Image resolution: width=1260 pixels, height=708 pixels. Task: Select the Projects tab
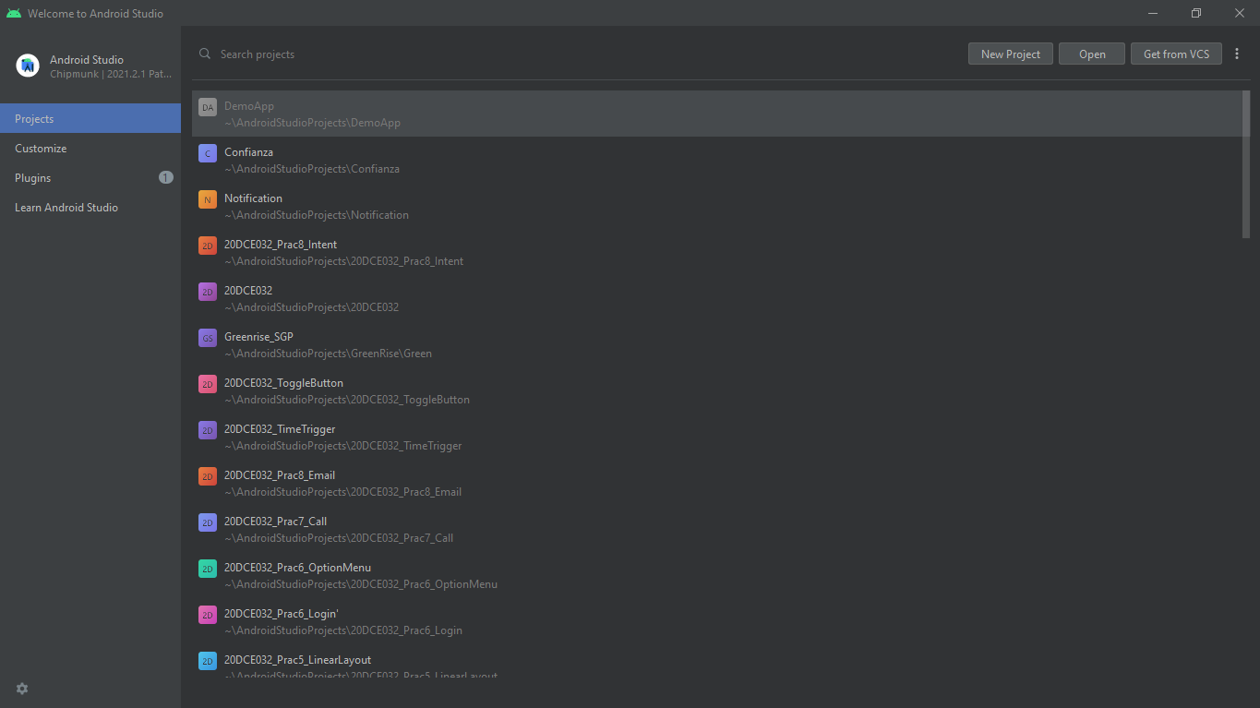90,118
